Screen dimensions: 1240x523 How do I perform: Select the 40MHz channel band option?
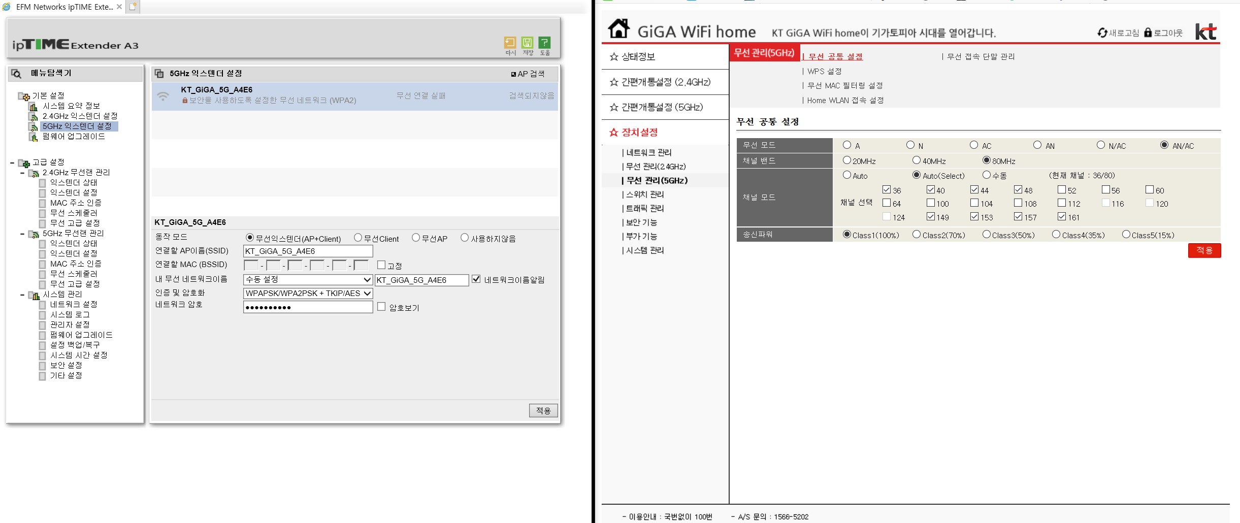[917, 160]
